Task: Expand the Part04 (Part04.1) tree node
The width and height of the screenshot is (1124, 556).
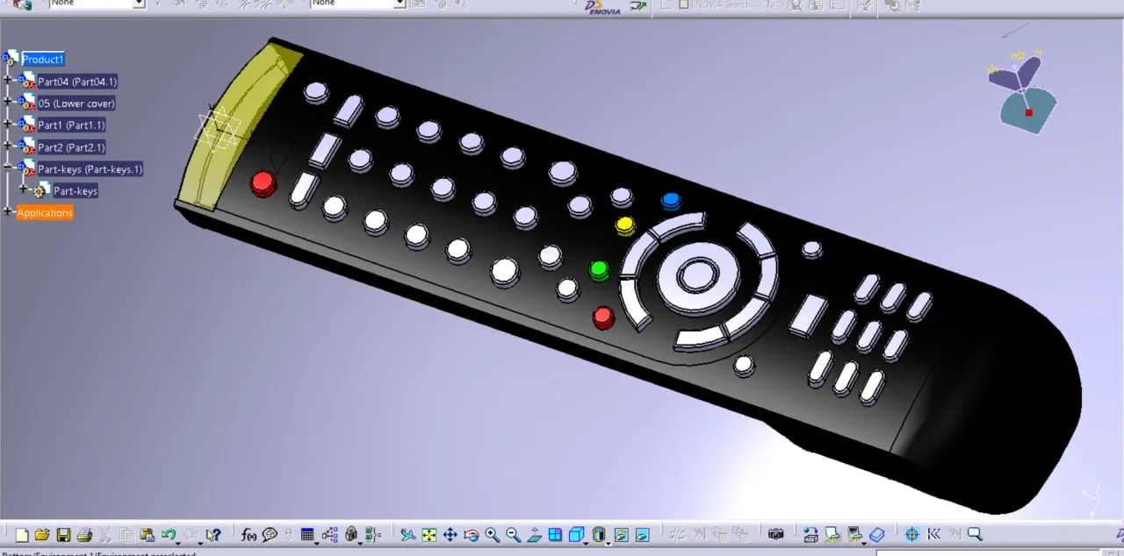Action: (8, 81)
